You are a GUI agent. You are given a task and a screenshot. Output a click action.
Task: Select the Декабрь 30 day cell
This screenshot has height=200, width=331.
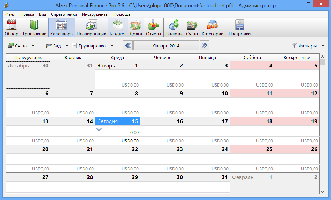pos(28,75)
